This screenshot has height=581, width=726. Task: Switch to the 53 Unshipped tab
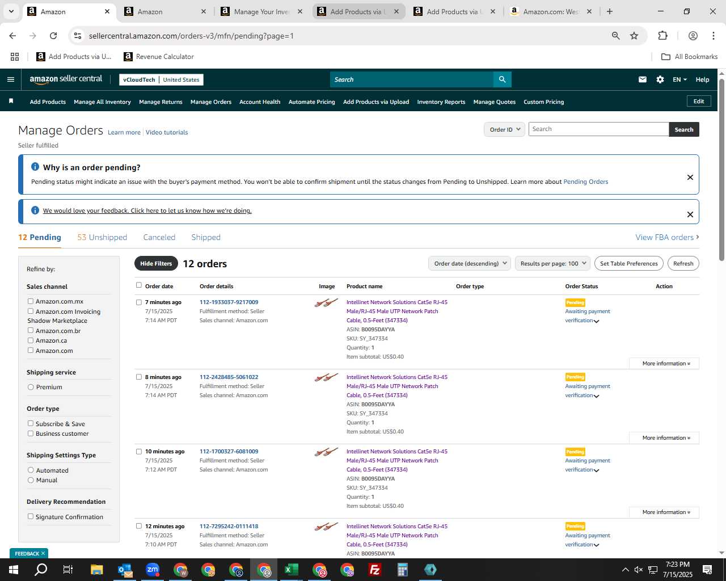[102, 237]
